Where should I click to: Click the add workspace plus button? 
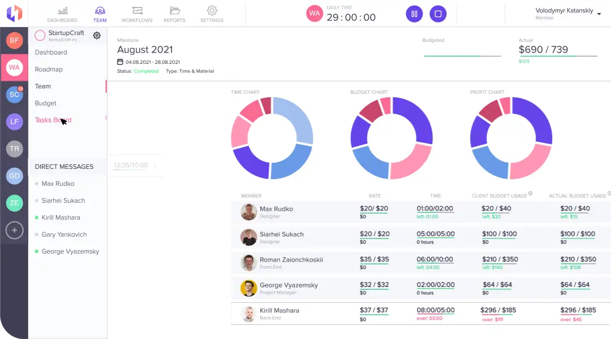point(14,230)
